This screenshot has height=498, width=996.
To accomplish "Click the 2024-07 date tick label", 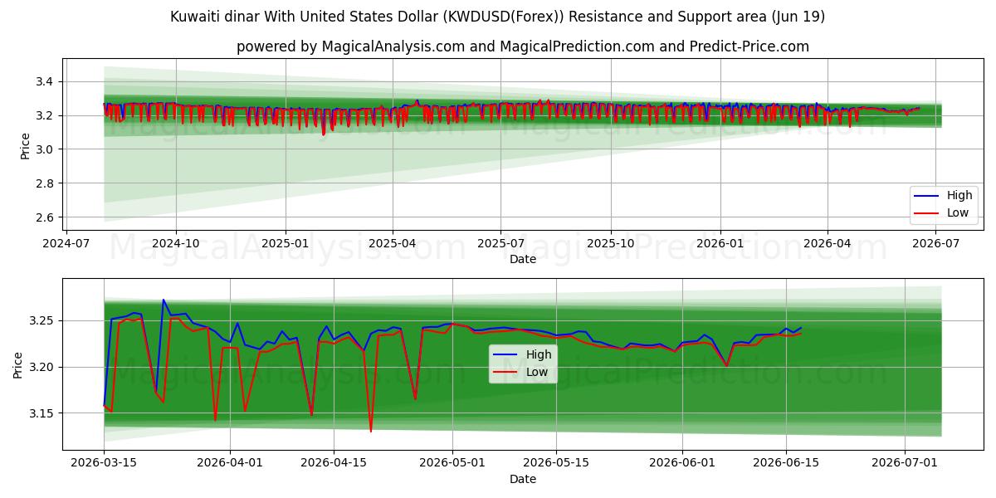I will (66, 243).
